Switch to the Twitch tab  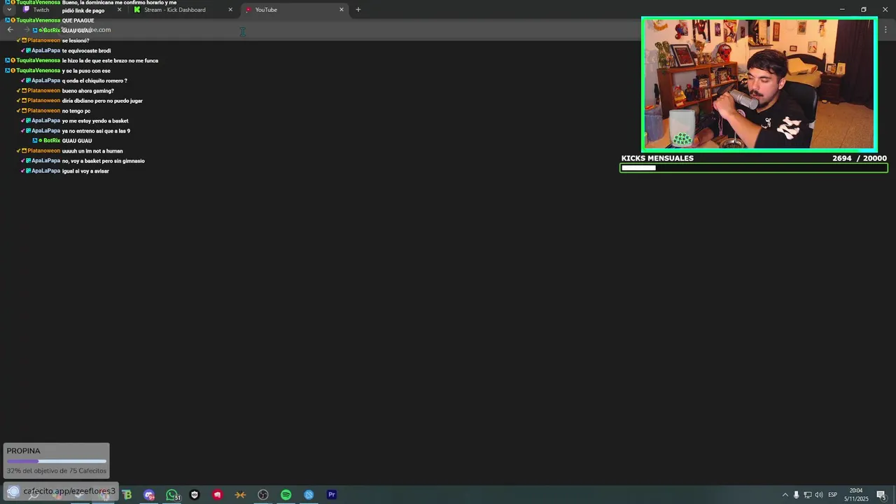pos(70,10)
